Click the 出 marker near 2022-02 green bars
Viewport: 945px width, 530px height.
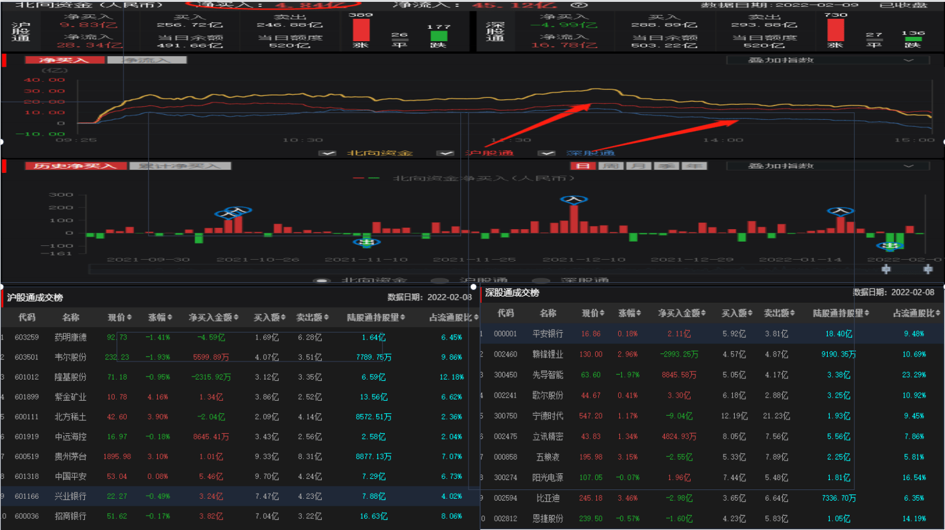[890, 246]
